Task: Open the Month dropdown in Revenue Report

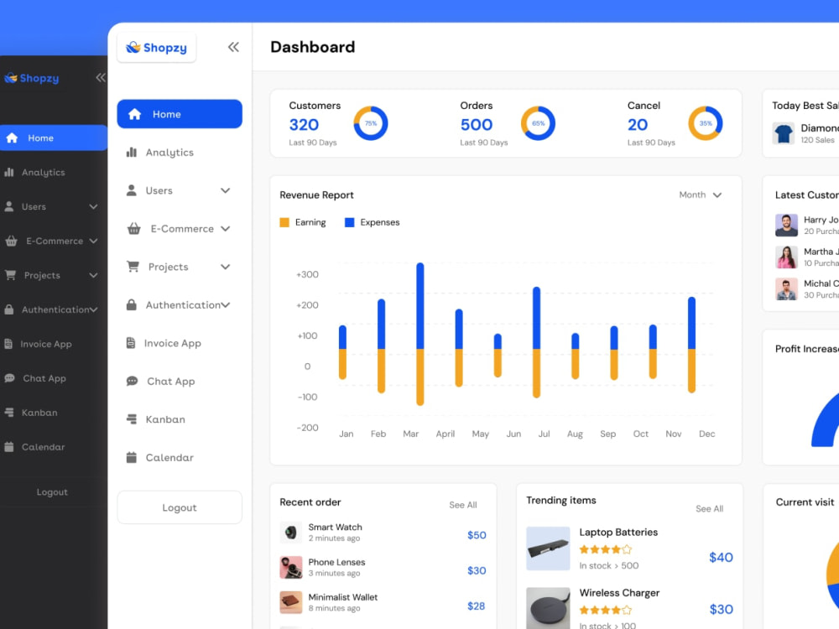Action: (700, 195)
